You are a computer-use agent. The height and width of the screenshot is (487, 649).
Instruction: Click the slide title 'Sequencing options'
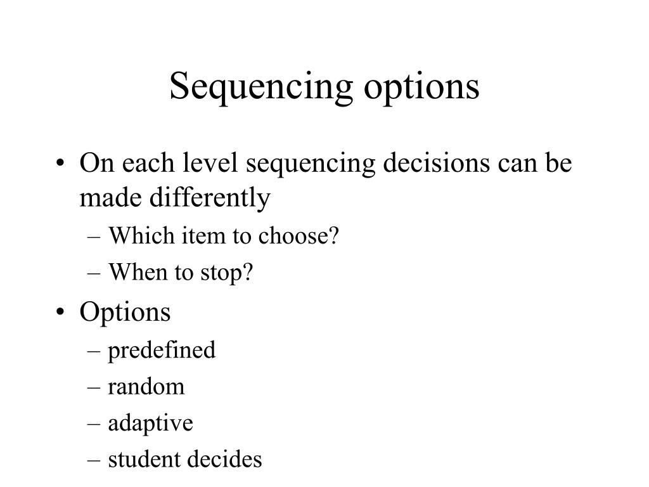click(324, 86)
